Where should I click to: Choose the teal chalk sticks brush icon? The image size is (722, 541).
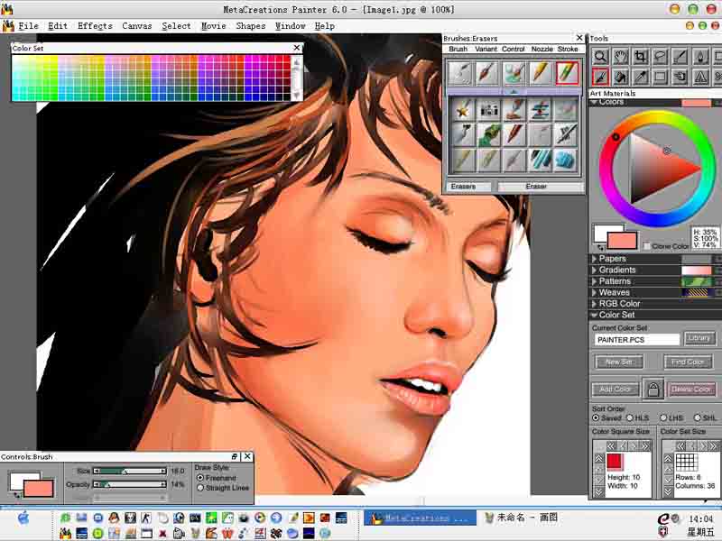(x=540, y=161)
